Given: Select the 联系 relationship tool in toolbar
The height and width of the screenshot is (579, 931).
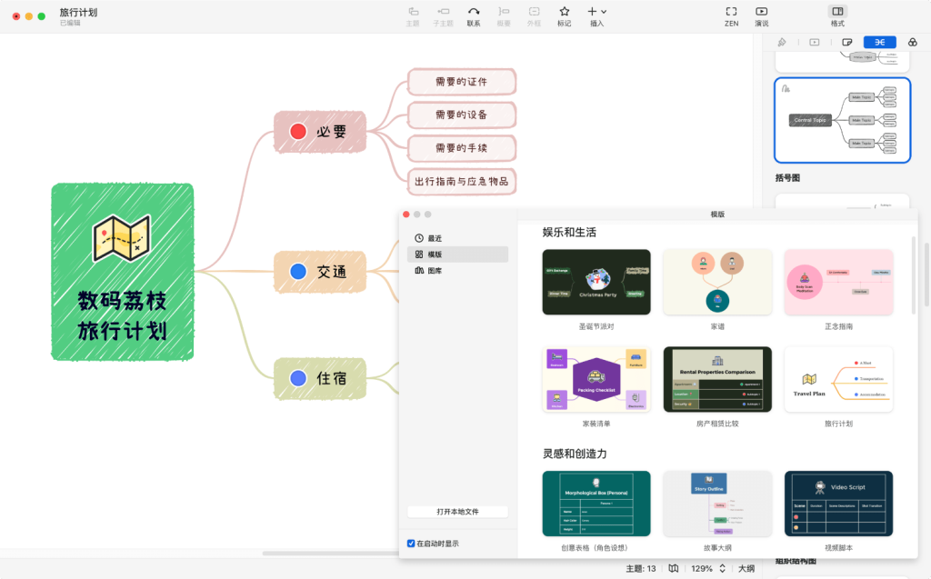Looking at the screenshot, I should point(473,14).
